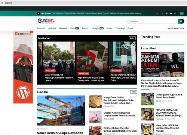The image size is (187, 135).
Task: Open 'Harga Emas Global Berfluktuasi' article
Action: click(x=119, y=100)
